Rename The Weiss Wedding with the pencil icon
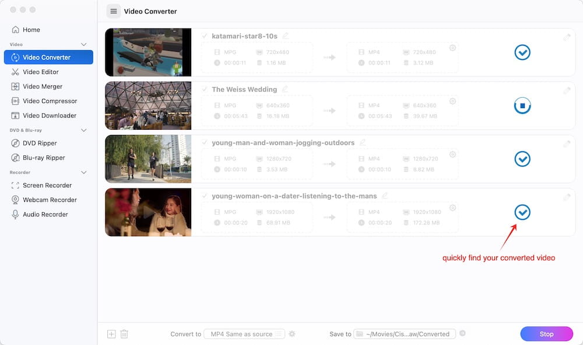This screenshot has height=345, width=583. (285, 89)
